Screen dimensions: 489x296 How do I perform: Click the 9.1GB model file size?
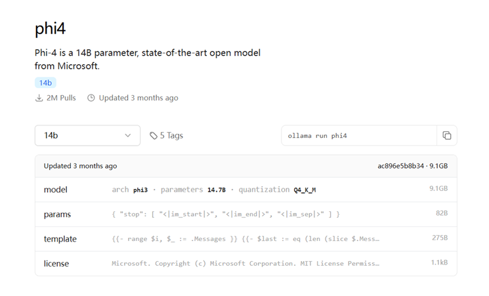click(x=438, y=190)
